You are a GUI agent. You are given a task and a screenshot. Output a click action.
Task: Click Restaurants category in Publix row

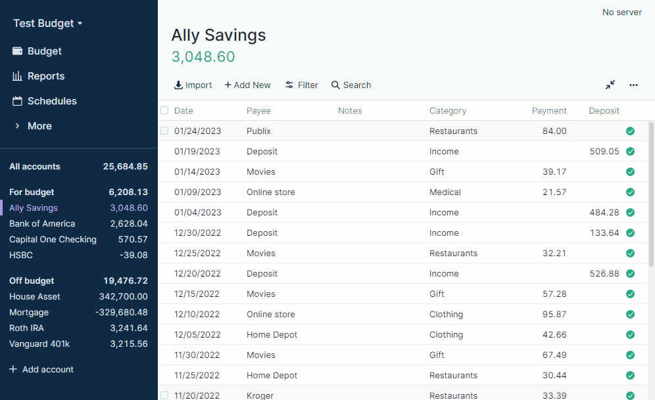click(x=453, y=131)
